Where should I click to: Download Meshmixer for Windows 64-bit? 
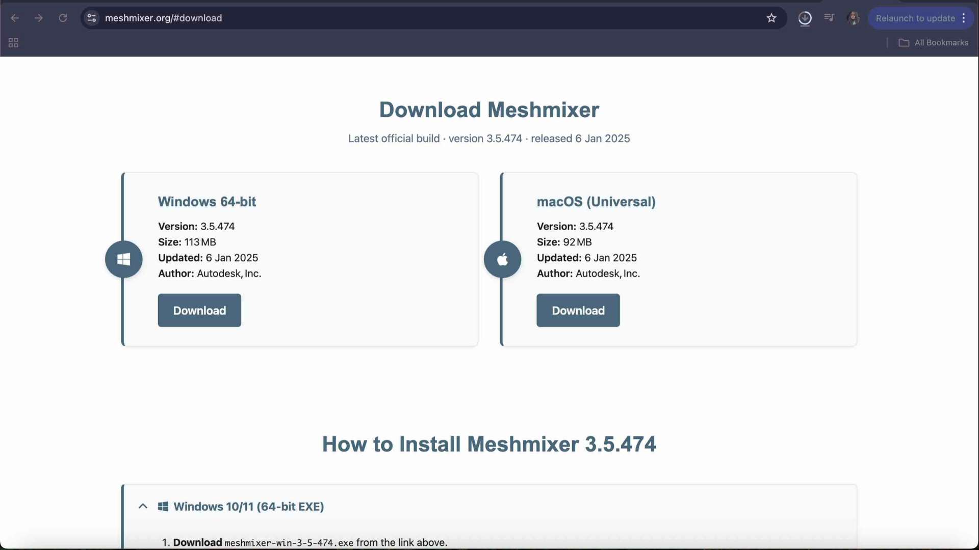tap(199, 310)
